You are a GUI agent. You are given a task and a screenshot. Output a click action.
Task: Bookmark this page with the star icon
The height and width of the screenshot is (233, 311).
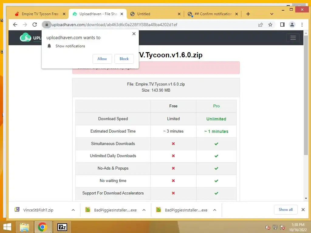coord(270,25)
